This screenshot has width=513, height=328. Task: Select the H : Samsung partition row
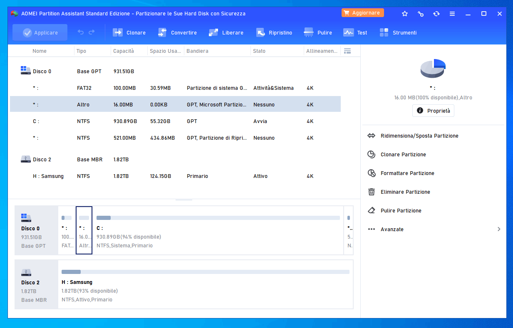[175, 176]
